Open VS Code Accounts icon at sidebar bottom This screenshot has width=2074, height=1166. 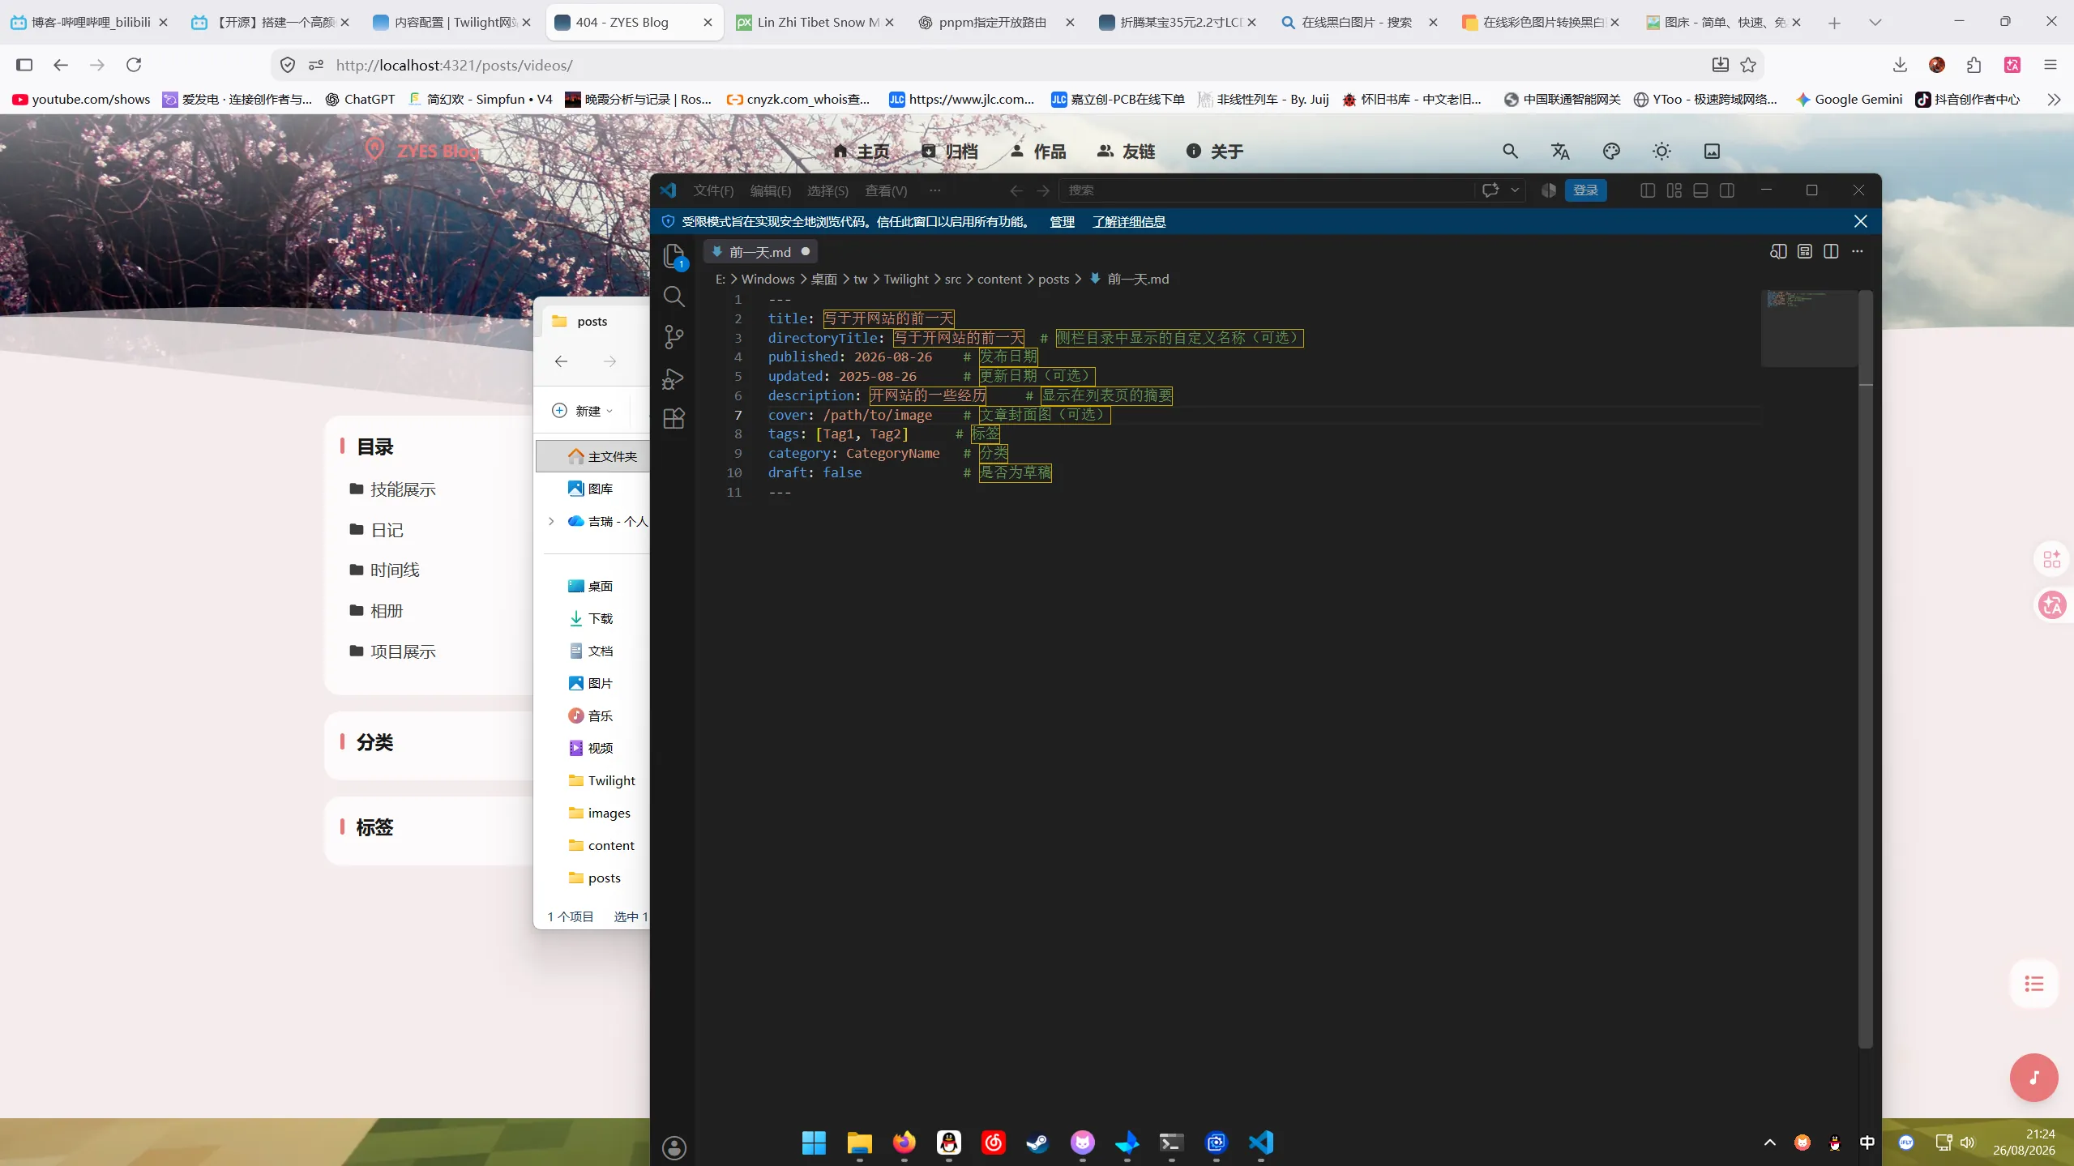pos(674,1147)
